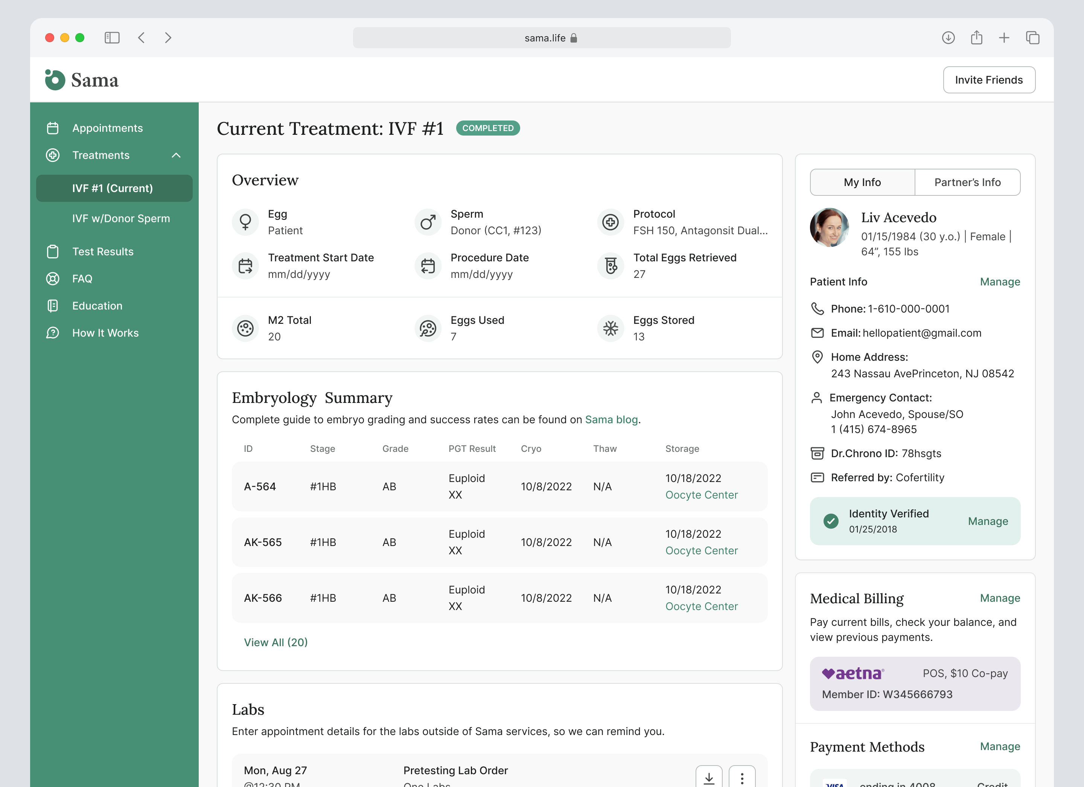Click the green Identity Verified checkmark
The image size is (1084, 787).
coord(831,521)
